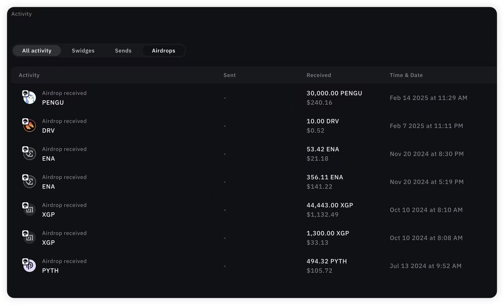Click the DRV token icon
Screen dimensions: 504x305
pyautogui.click(x=29, y=125)
